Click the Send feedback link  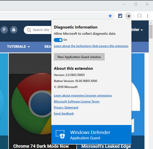point(64,113)
